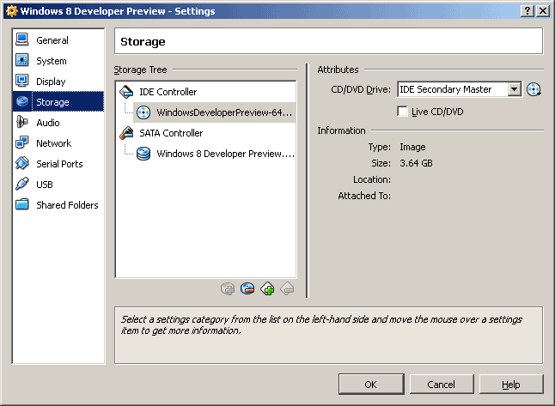Click the USB plug icon
The height and width of the screenshot is (406, 555).
click(x=22, y=184)
